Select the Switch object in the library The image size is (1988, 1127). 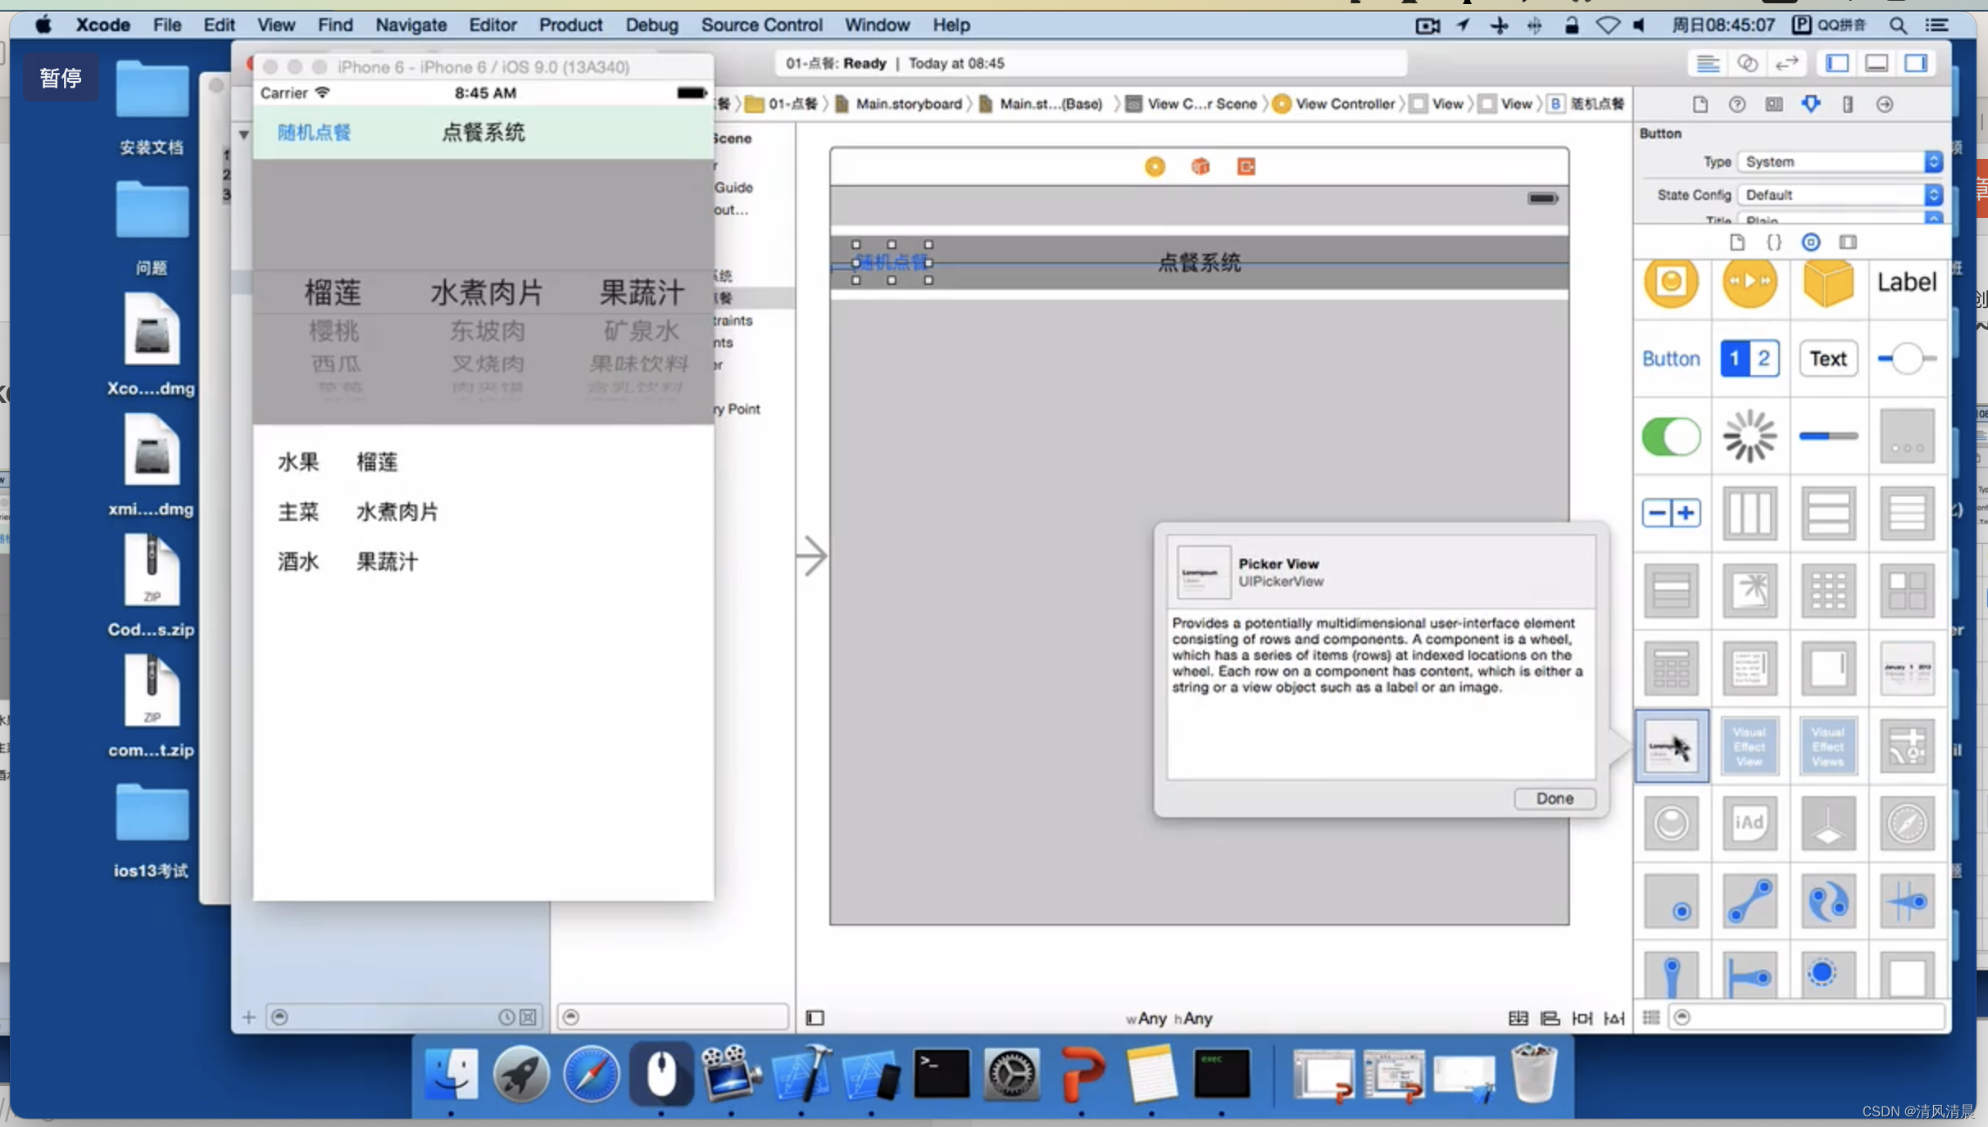[1671, 436]
